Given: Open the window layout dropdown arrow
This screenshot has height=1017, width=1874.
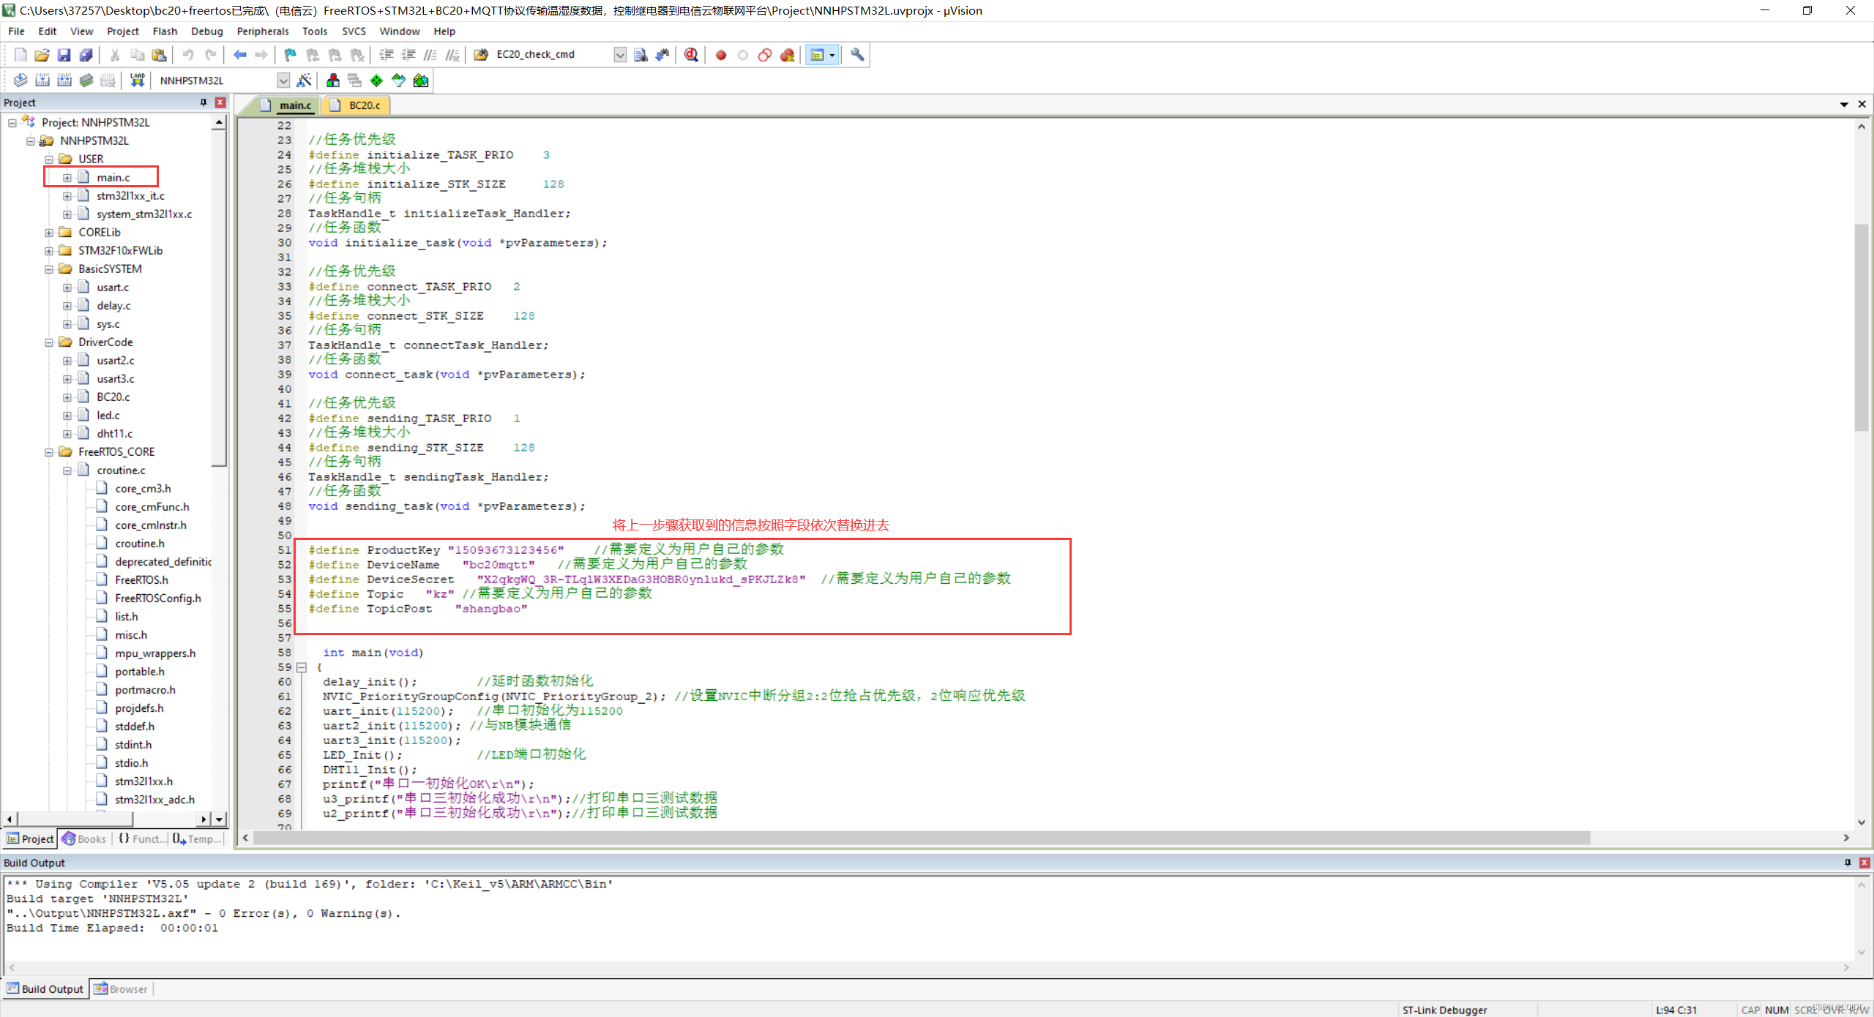Looking at the screenshot, I should (832, 55).
